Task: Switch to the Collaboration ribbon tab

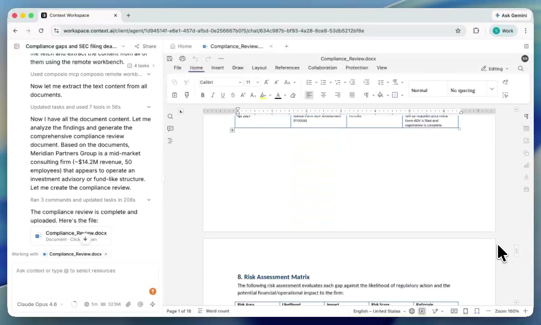Action: coord(322,68)
